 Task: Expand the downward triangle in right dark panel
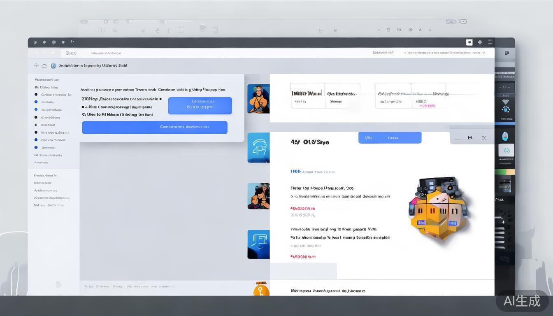tap(505, 102)
